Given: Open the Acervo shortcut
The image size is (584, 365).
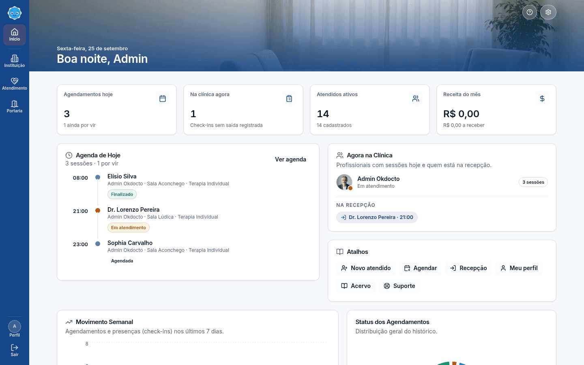Looking at the screenshot, I should tap(356, 286).
